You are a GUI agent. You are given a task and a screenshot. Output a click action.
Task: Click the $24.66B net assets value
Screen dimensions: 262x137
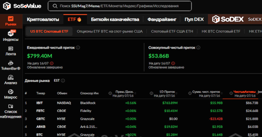(x=252, y=111)
